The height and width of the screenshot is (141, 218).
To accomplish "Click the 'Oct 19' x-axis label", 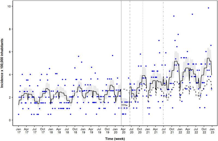I will tap(107, 131).
